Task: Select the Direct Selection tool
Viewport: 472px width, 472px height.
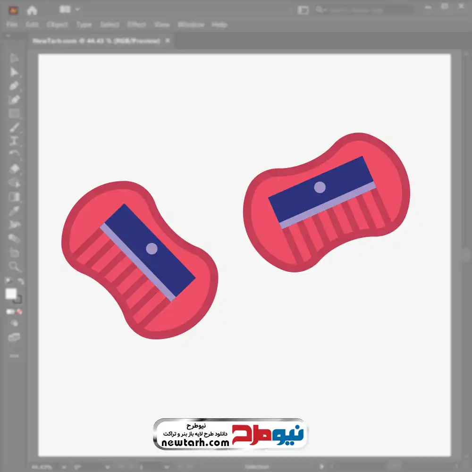Action: point(14,72)
